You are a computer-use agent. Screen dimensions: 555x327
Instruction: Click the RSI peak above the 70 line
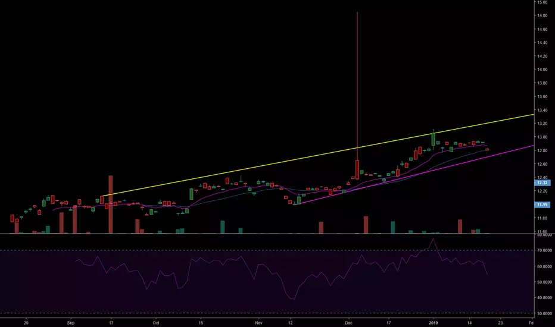433,239
